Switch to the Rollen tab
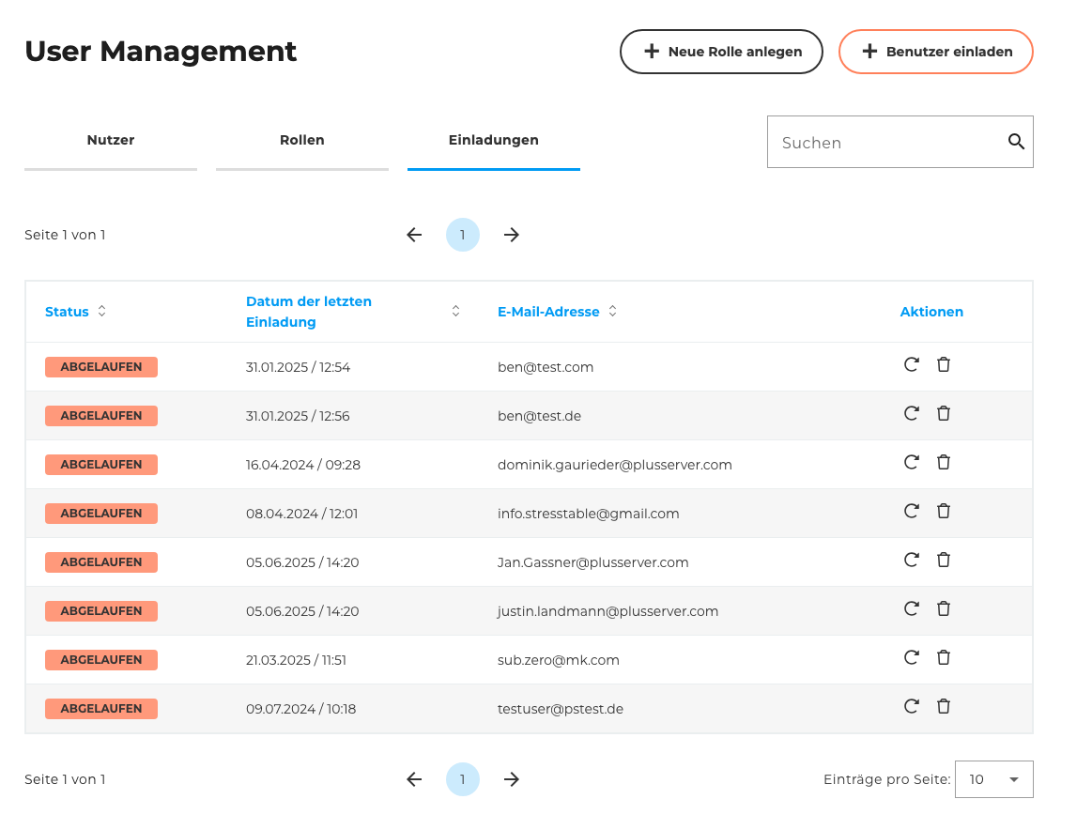 301,139
